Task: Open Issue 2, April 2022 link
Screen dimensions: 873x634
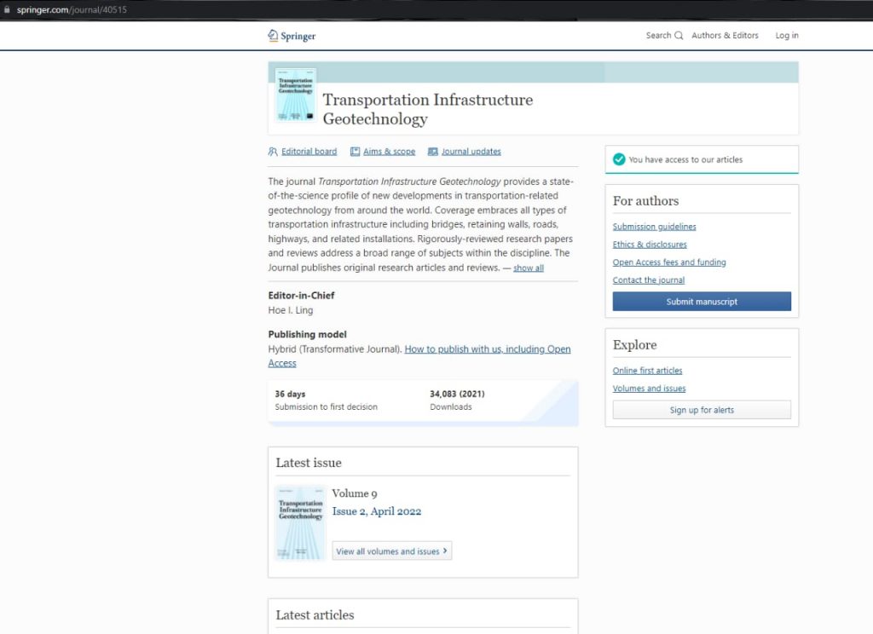Action: pos(376,511)
